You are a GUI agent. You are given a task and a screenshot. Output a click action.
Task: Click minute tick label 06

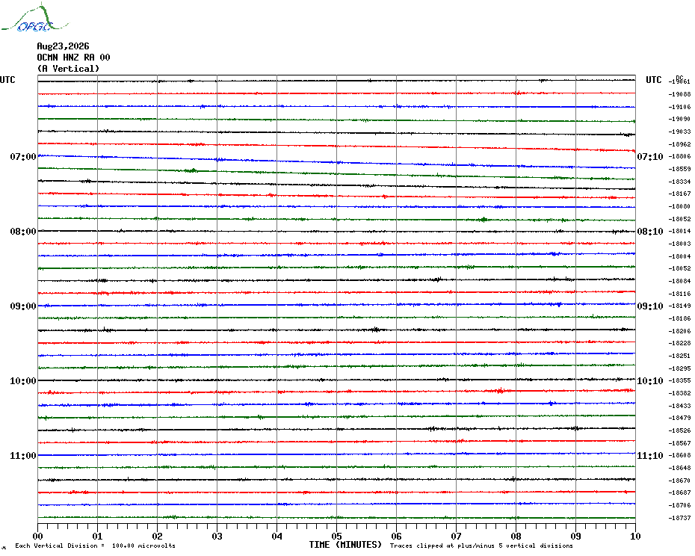pos(396,536)
